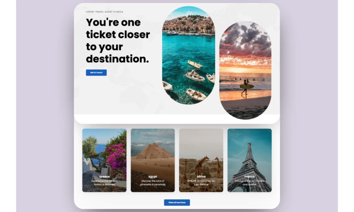Choose the Africa giraffes card

pos(201,160)
